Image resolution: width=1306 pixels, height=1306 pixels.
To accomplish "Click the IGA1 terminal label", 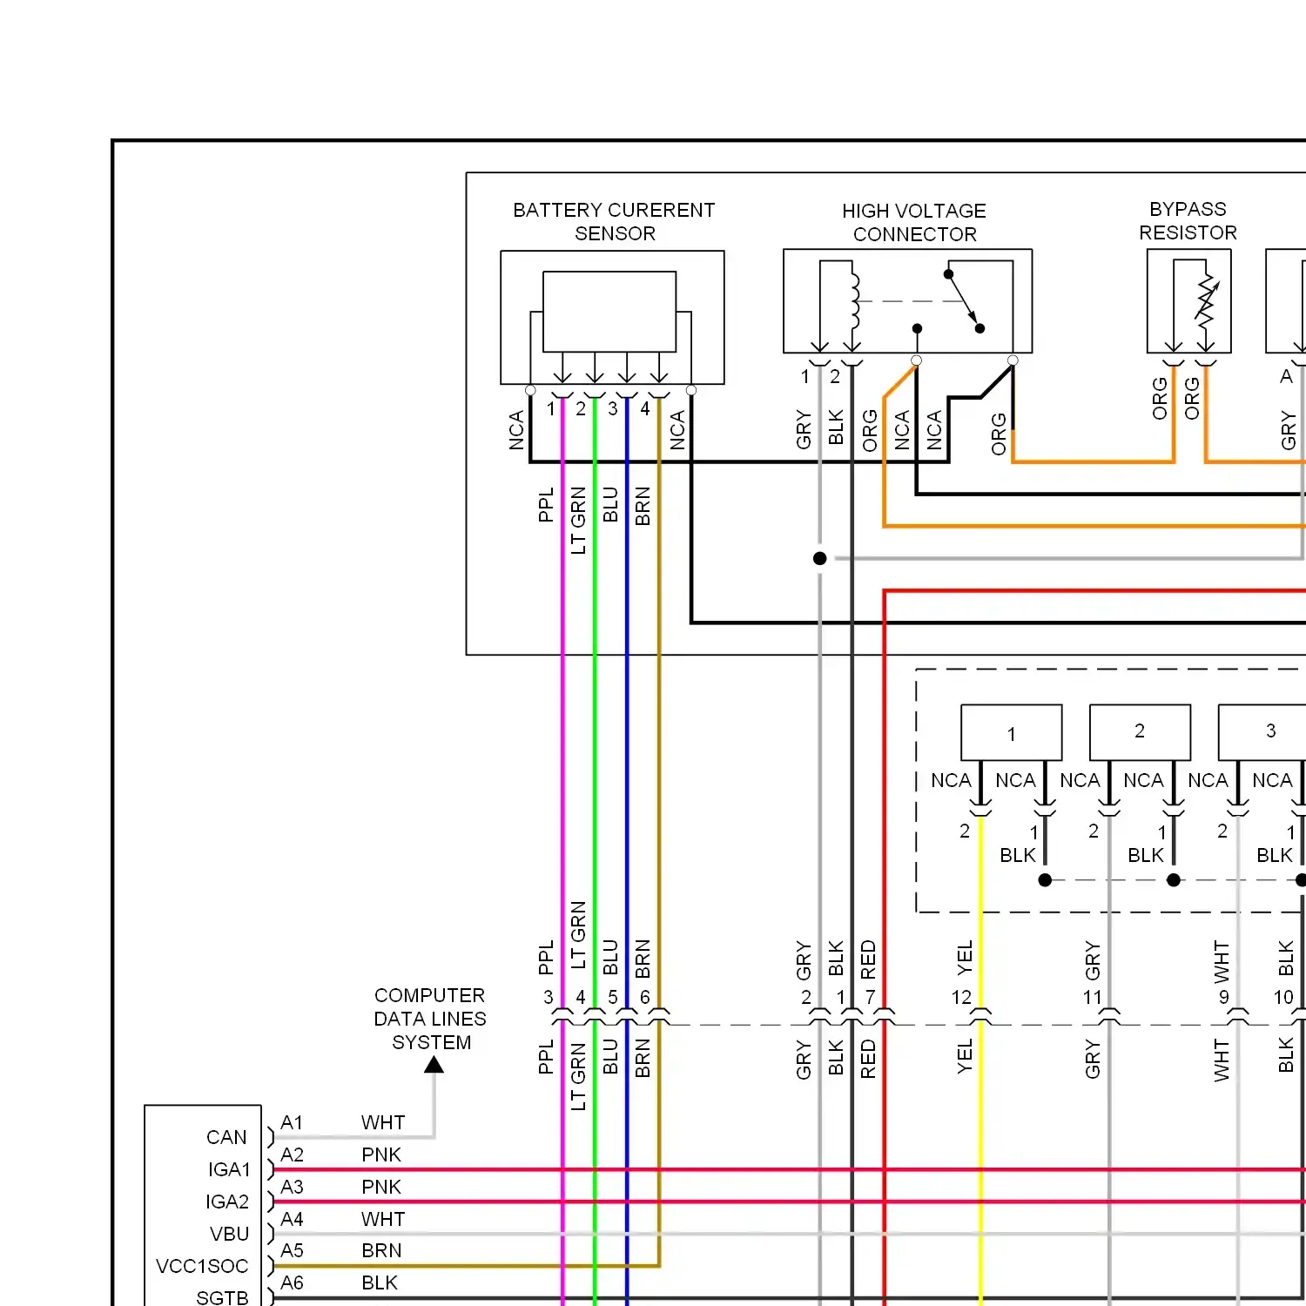I will [x=229, y=1169].
